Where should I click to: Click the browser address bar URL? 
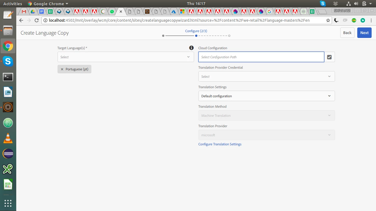coord(179,20)
